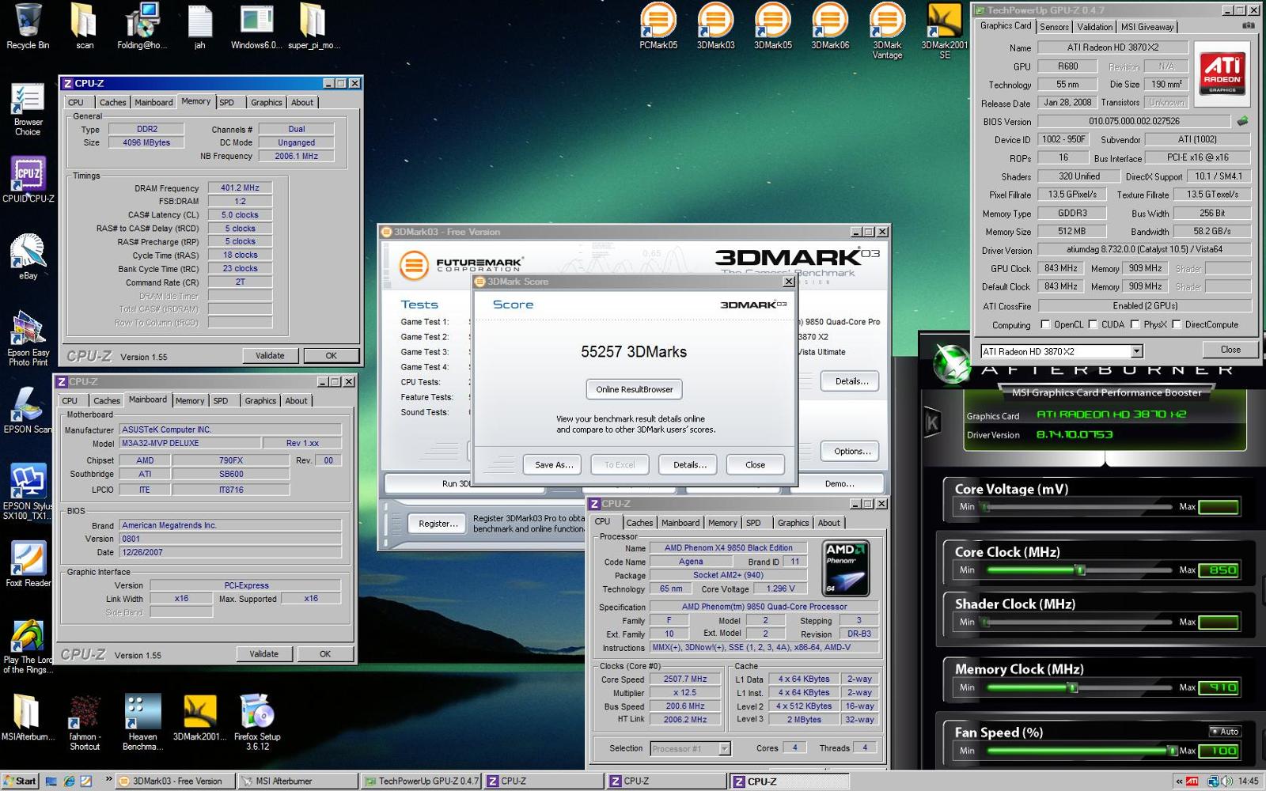Enable the PhysX checkbox in GPU-Z

[1135, 324]
